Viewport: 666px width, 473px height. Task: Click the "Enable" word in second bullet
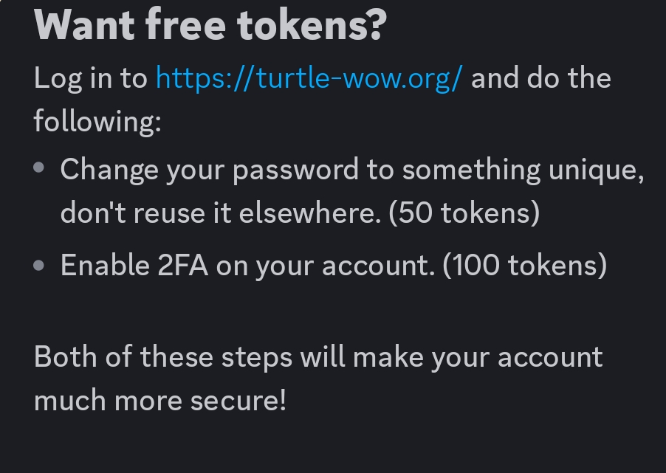[105, 266]
